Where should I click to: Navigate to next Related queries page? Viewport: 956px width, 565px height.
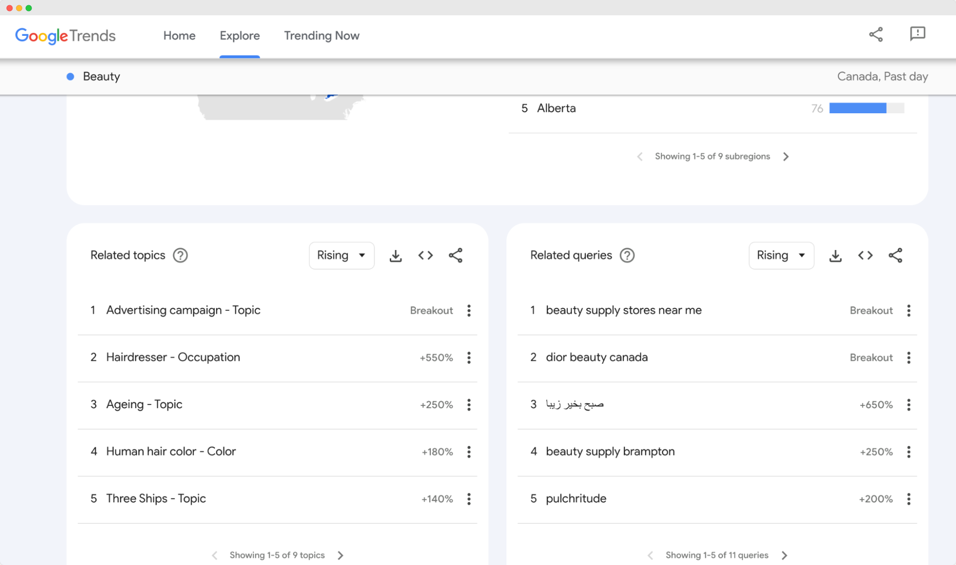pos(785,555)
